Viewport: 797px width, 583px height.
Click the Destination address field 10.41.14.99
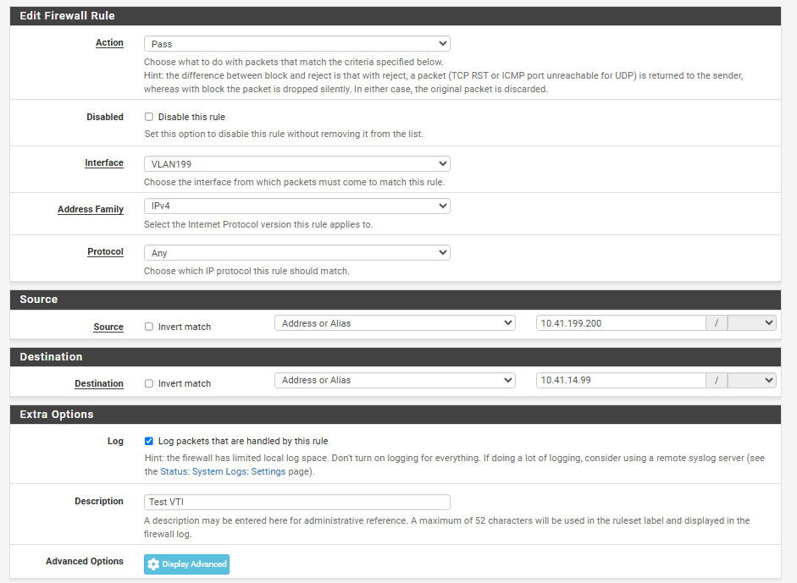[x=621, y=381]
